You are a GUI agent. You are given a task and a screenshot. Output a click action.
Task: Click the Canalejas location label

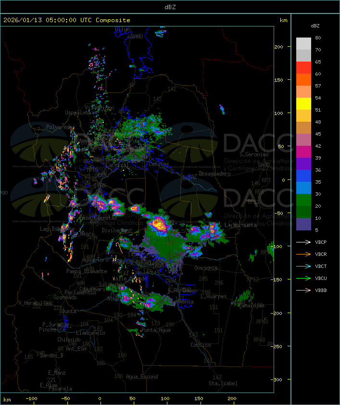tap(251, 305)
